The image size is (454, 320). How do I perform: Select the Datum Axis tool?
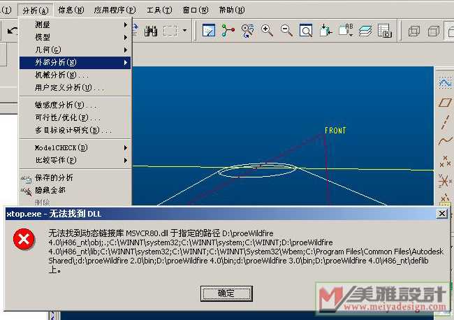tap(445, 122)
